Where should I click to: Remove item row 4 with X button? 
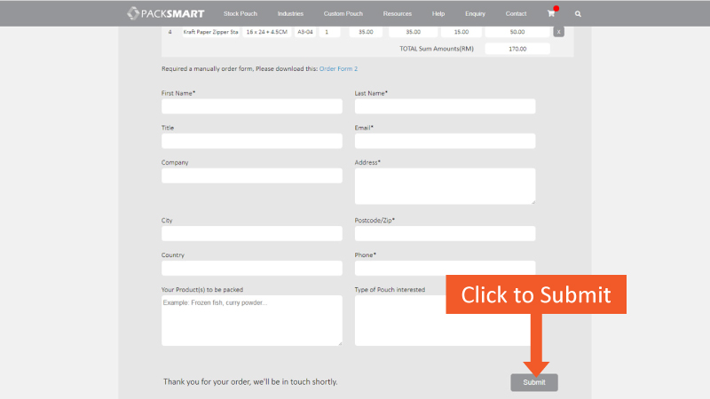[x=558, y=32]
